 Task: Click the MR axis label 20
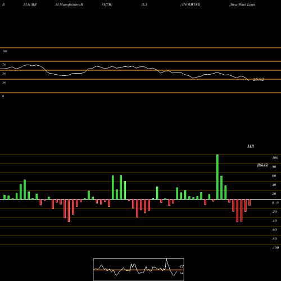pos(274,194)
